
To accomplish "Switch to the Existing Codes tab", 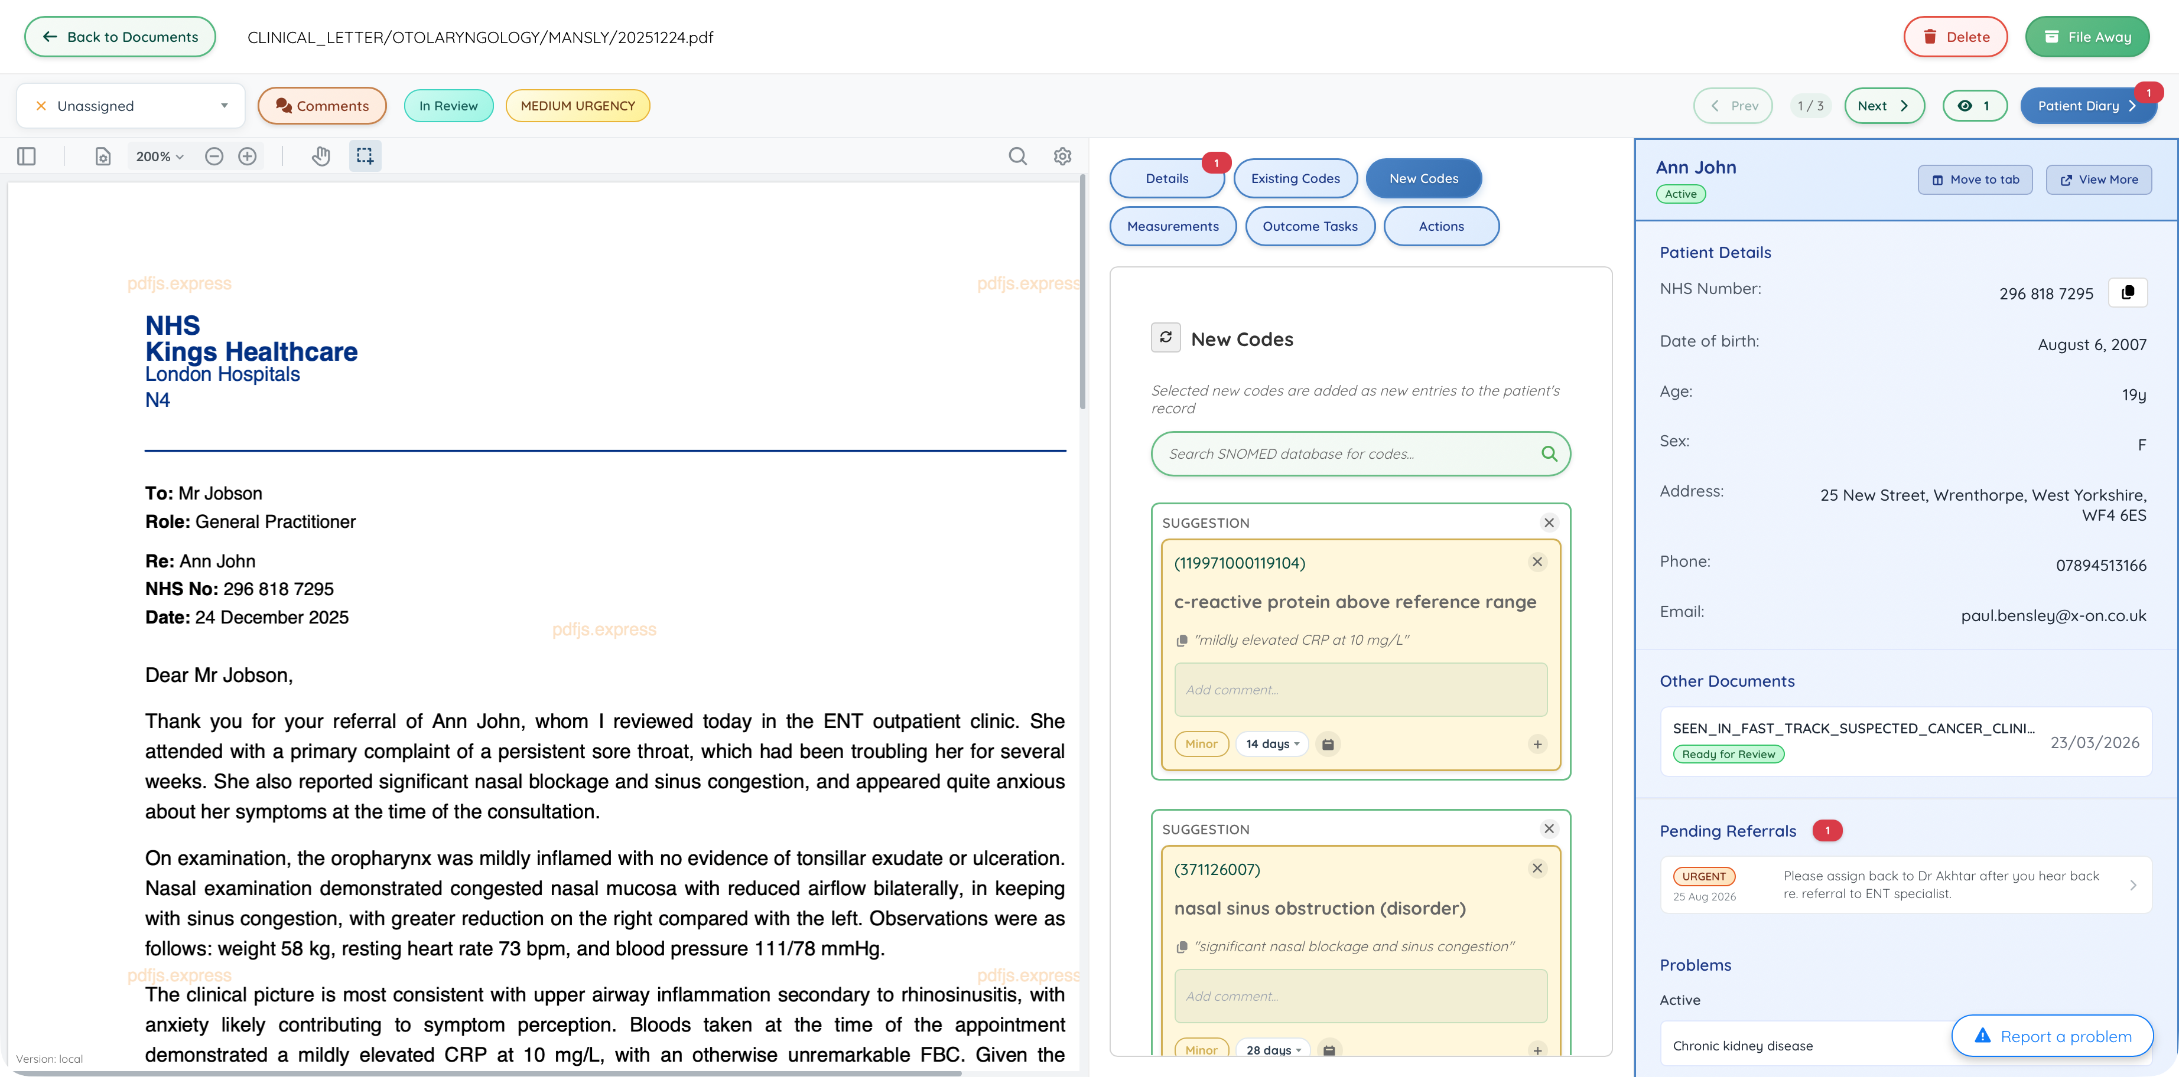I will pyautogui.click(x=1295, y=178).
